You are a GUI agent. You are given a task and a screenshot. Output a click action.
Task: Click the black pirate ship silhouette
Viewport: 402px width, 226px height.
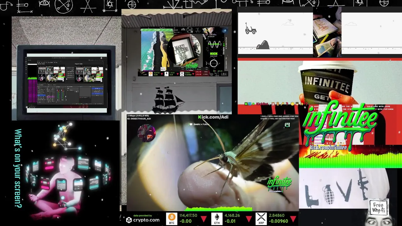click(x=169, y=100)
